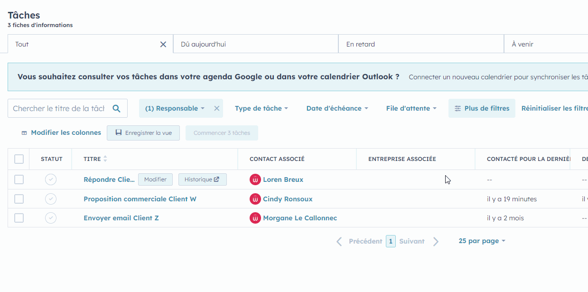
Task: Mark Proposition commerciale Client W complete via status circle
Action: pos(51,198)
